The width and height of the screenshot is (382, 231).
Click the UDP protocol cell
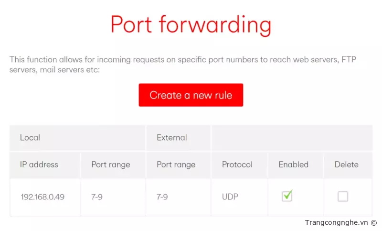tap(230, 197)
